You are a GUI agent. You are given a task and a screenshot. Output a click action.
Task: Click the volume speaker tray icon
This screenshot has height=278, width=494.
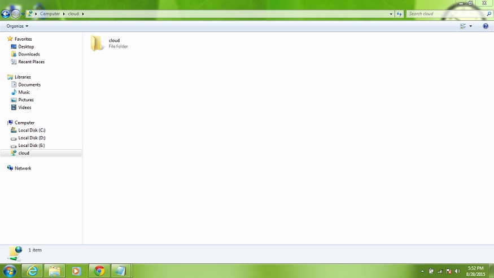[458, 271]
